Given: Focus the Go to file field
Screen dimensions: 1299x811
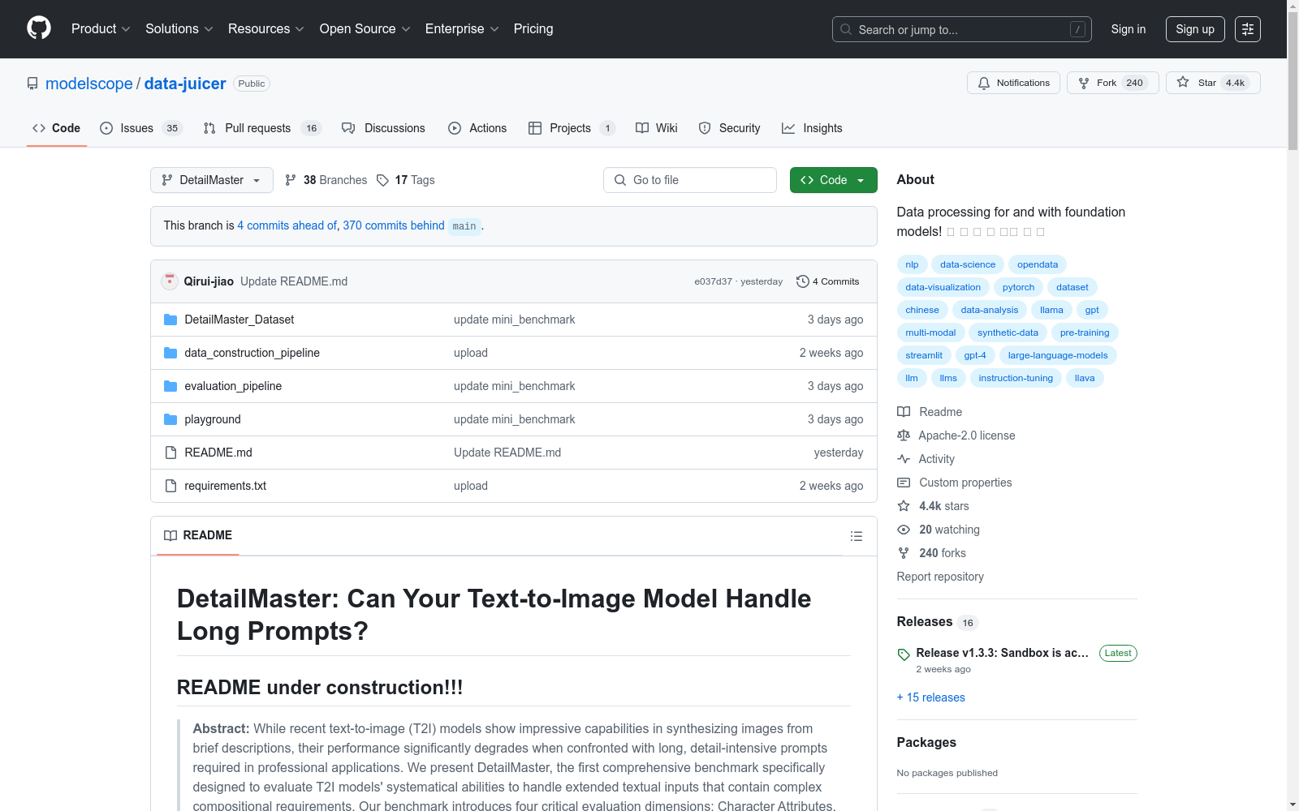Looking at the screenshot, I should click(x=690, y=180).
